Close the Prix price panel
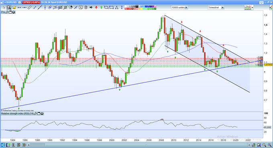273x148 pixels. 13,12
